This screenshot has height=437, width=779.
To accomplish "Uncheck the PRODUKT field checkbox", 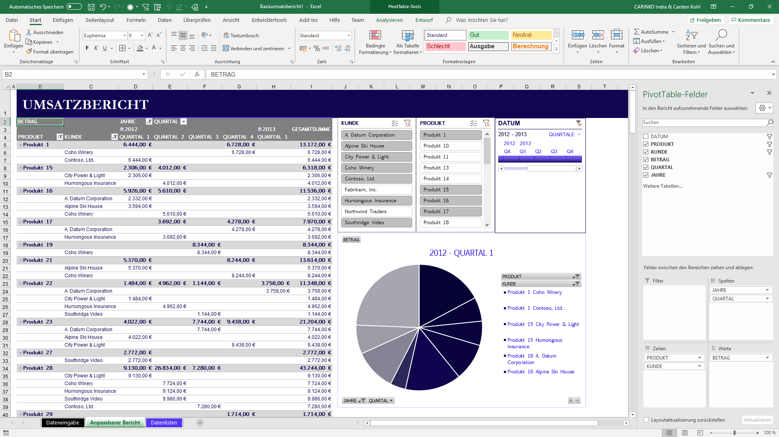I will pyautogui.click(x=646, y=144).
